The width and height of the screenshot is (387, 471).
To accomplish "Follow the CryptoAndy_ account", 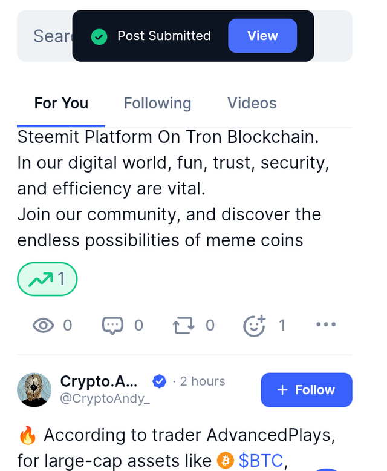I will [x=306, y=390].
